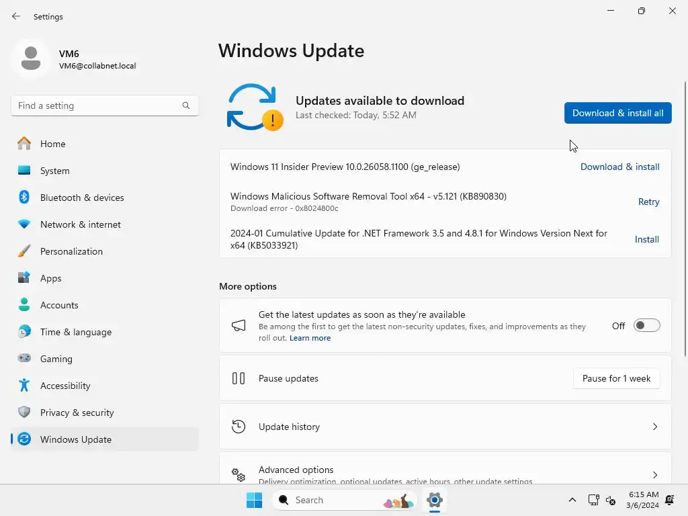The height and width of the screenshot is (516, 688).
Task: Click the System monitor icon in sidebar
Action: tap(24, 170)
